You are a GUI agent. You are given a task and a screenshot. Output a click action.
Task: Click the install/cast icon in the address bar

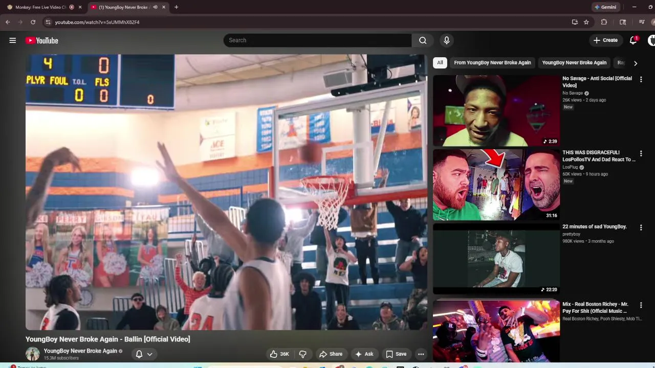575,22
